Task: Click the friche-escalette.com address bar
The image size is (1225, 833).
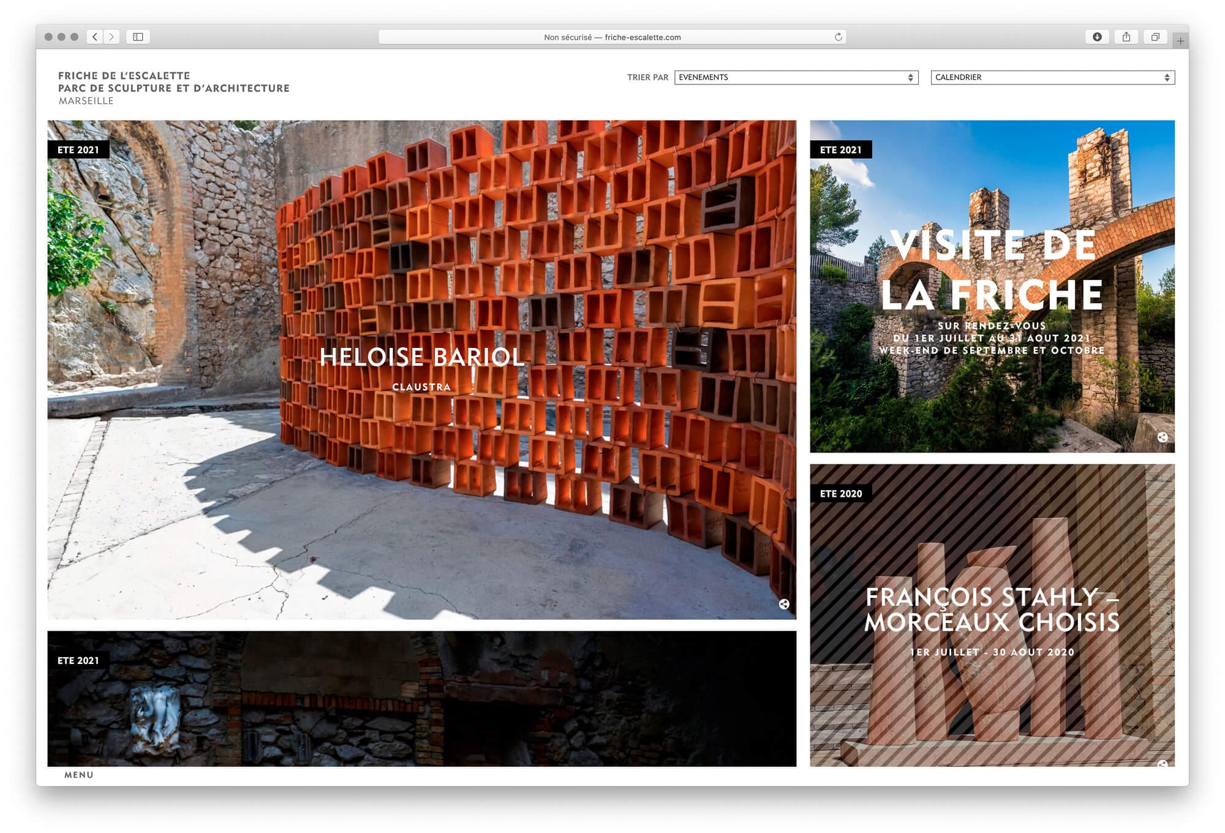Action: (x=612, y=37)
